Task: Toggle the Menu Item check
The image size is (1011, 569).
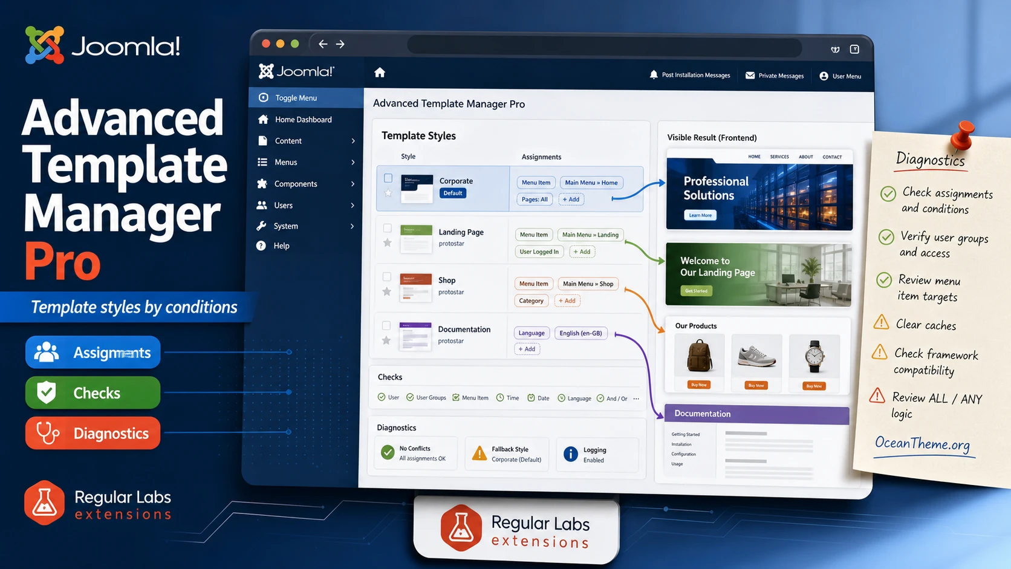Action: click(x=470, y=397)
